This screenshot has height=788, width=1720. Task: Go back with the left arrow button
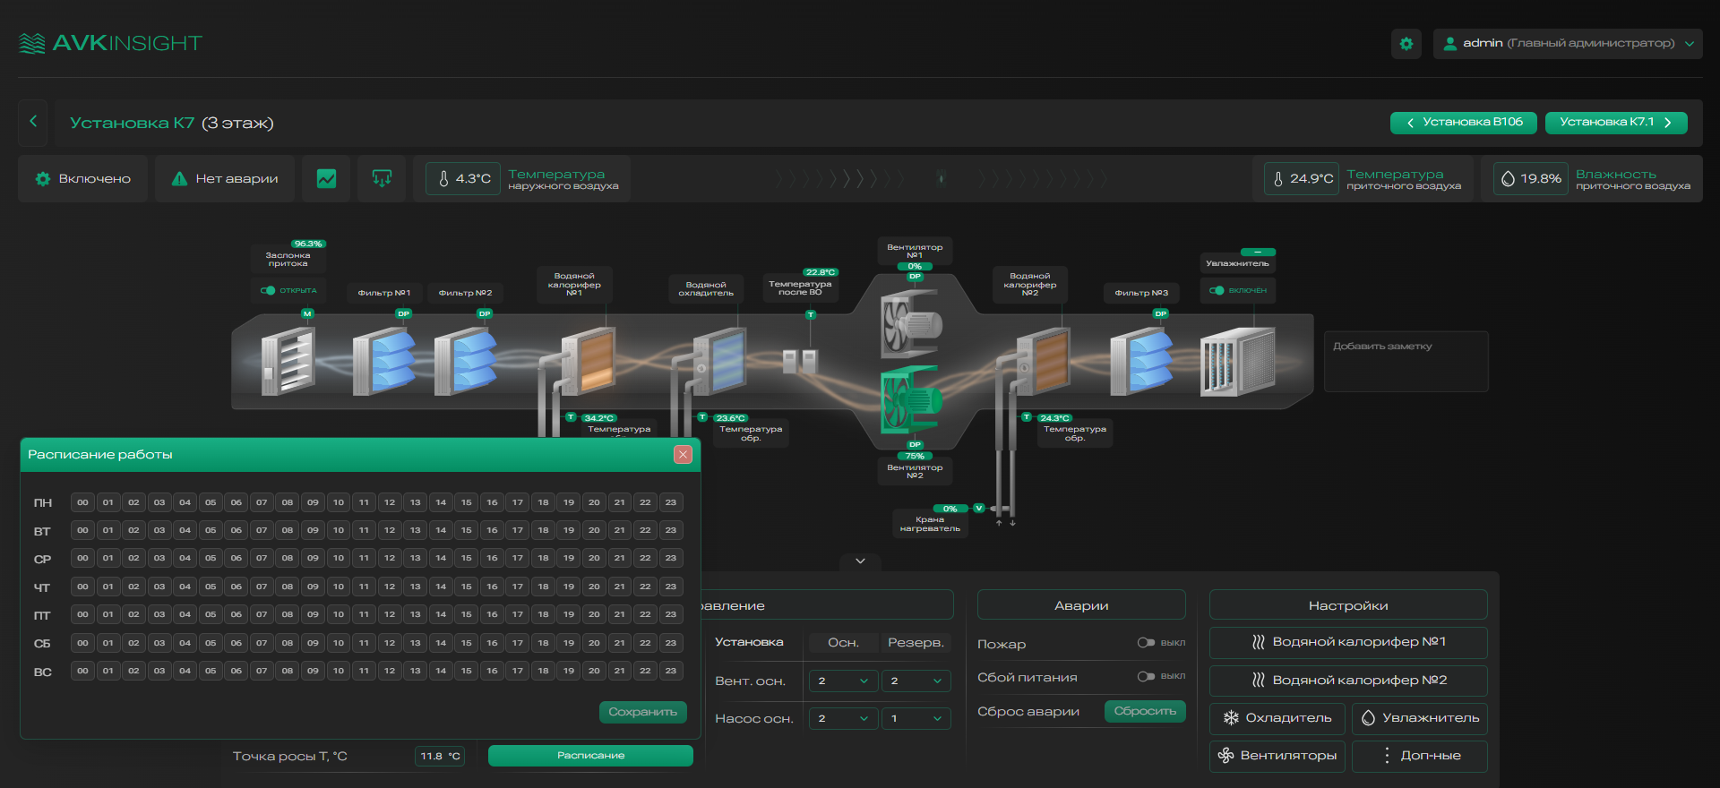coord(33,122)
